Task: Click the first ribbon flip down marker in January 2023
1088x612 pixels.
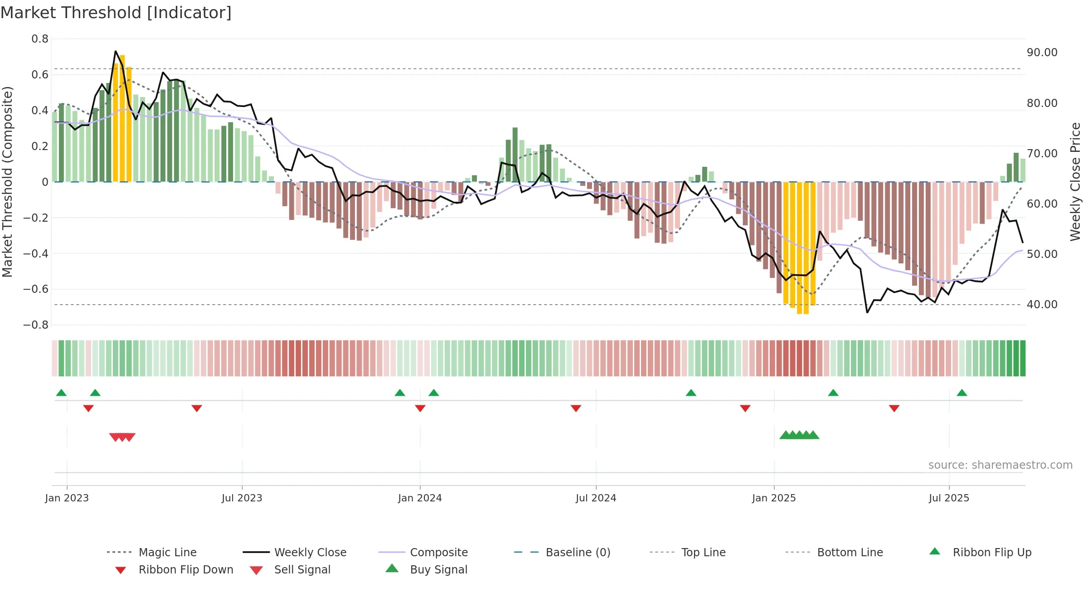Action: pos(88,408)
